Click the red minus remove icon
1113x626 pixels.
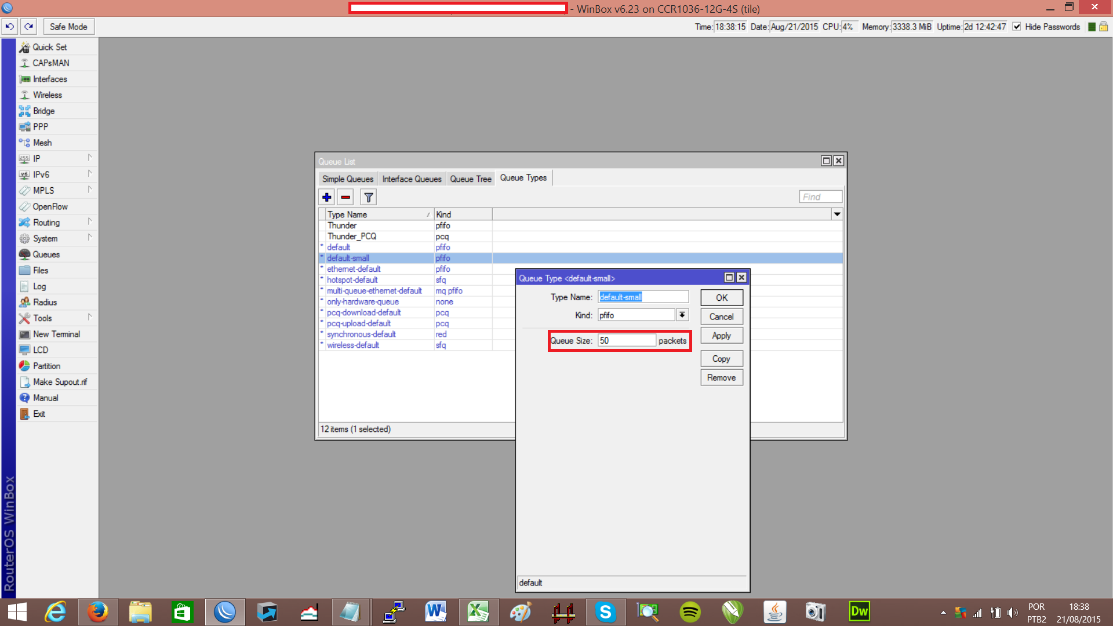345,198
